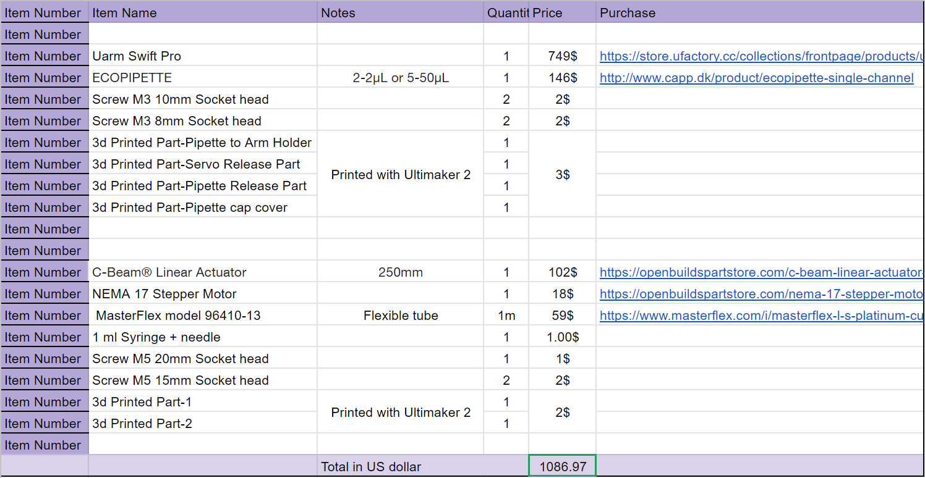
Task: Click the "1 ml Syringe + needle" cell
Action: click(x=203, y=337)
